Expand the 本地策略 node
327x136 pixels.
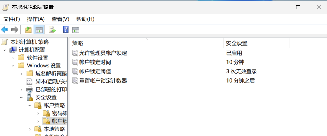pyautogui.click(x=30, y=129)
